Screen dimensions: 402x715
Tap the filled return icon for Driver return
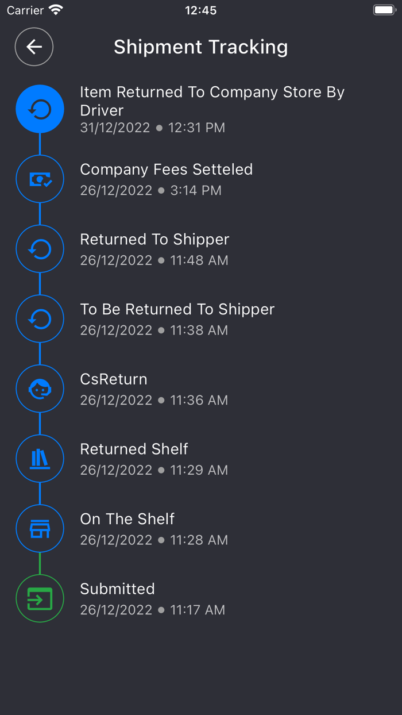40,109
